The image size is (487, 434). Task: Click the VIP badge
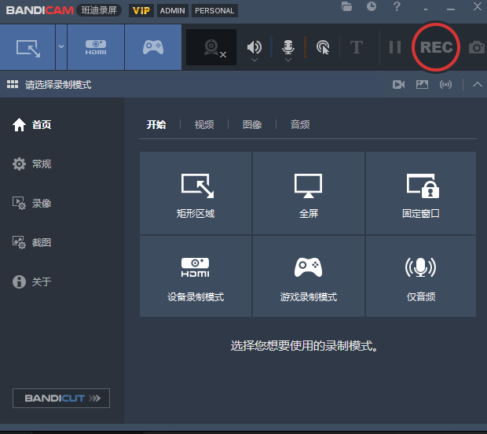pos(141,10)
